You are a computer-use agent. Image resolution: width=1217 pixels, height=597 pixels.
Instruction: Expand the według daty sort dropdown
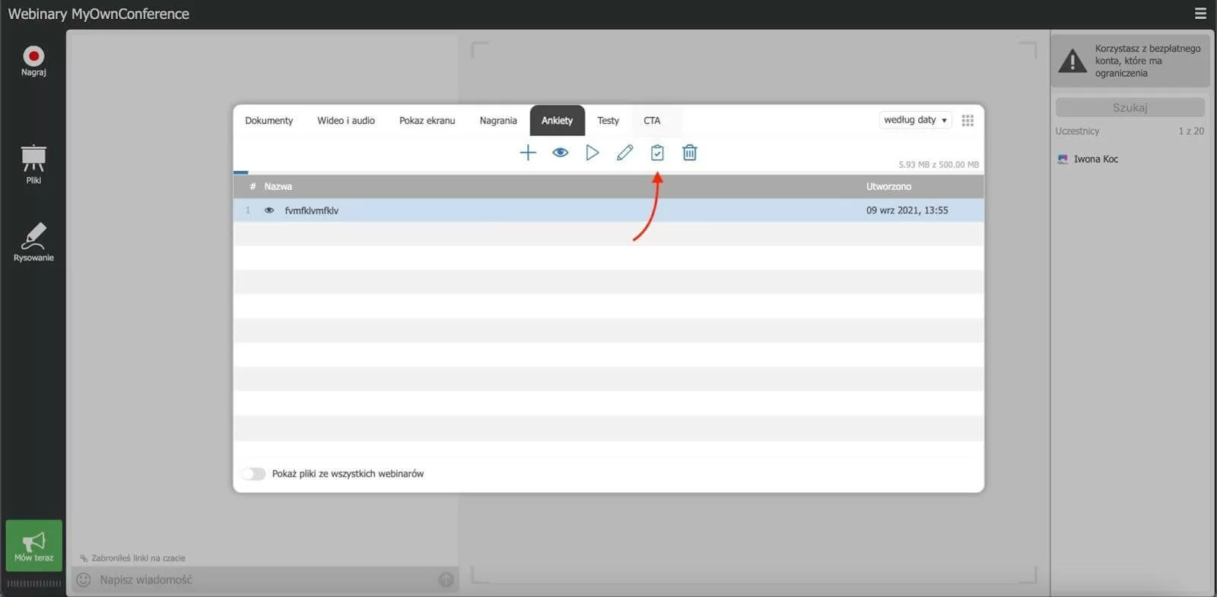coord(915,120)
